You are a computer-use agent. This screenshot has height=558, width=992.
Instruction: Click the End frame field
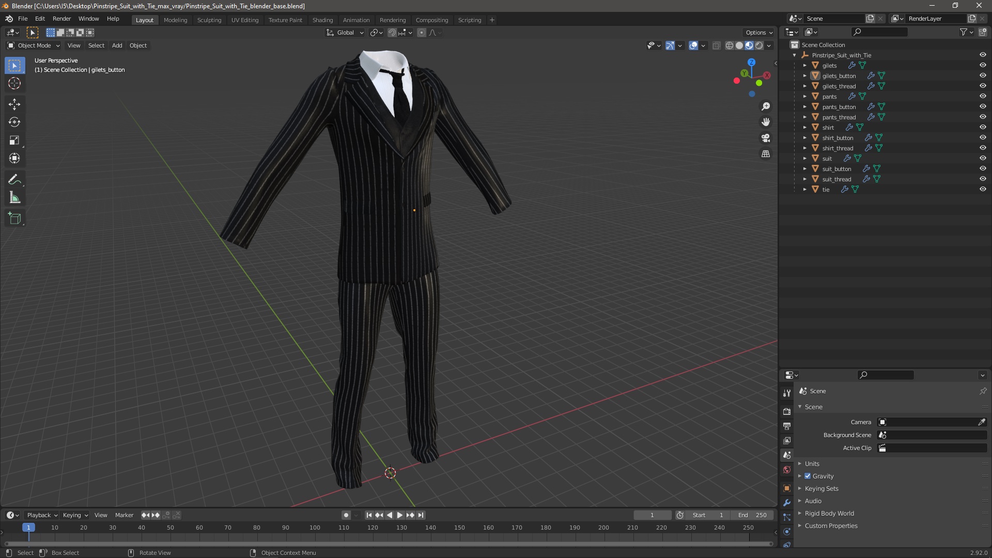point(752,515)
